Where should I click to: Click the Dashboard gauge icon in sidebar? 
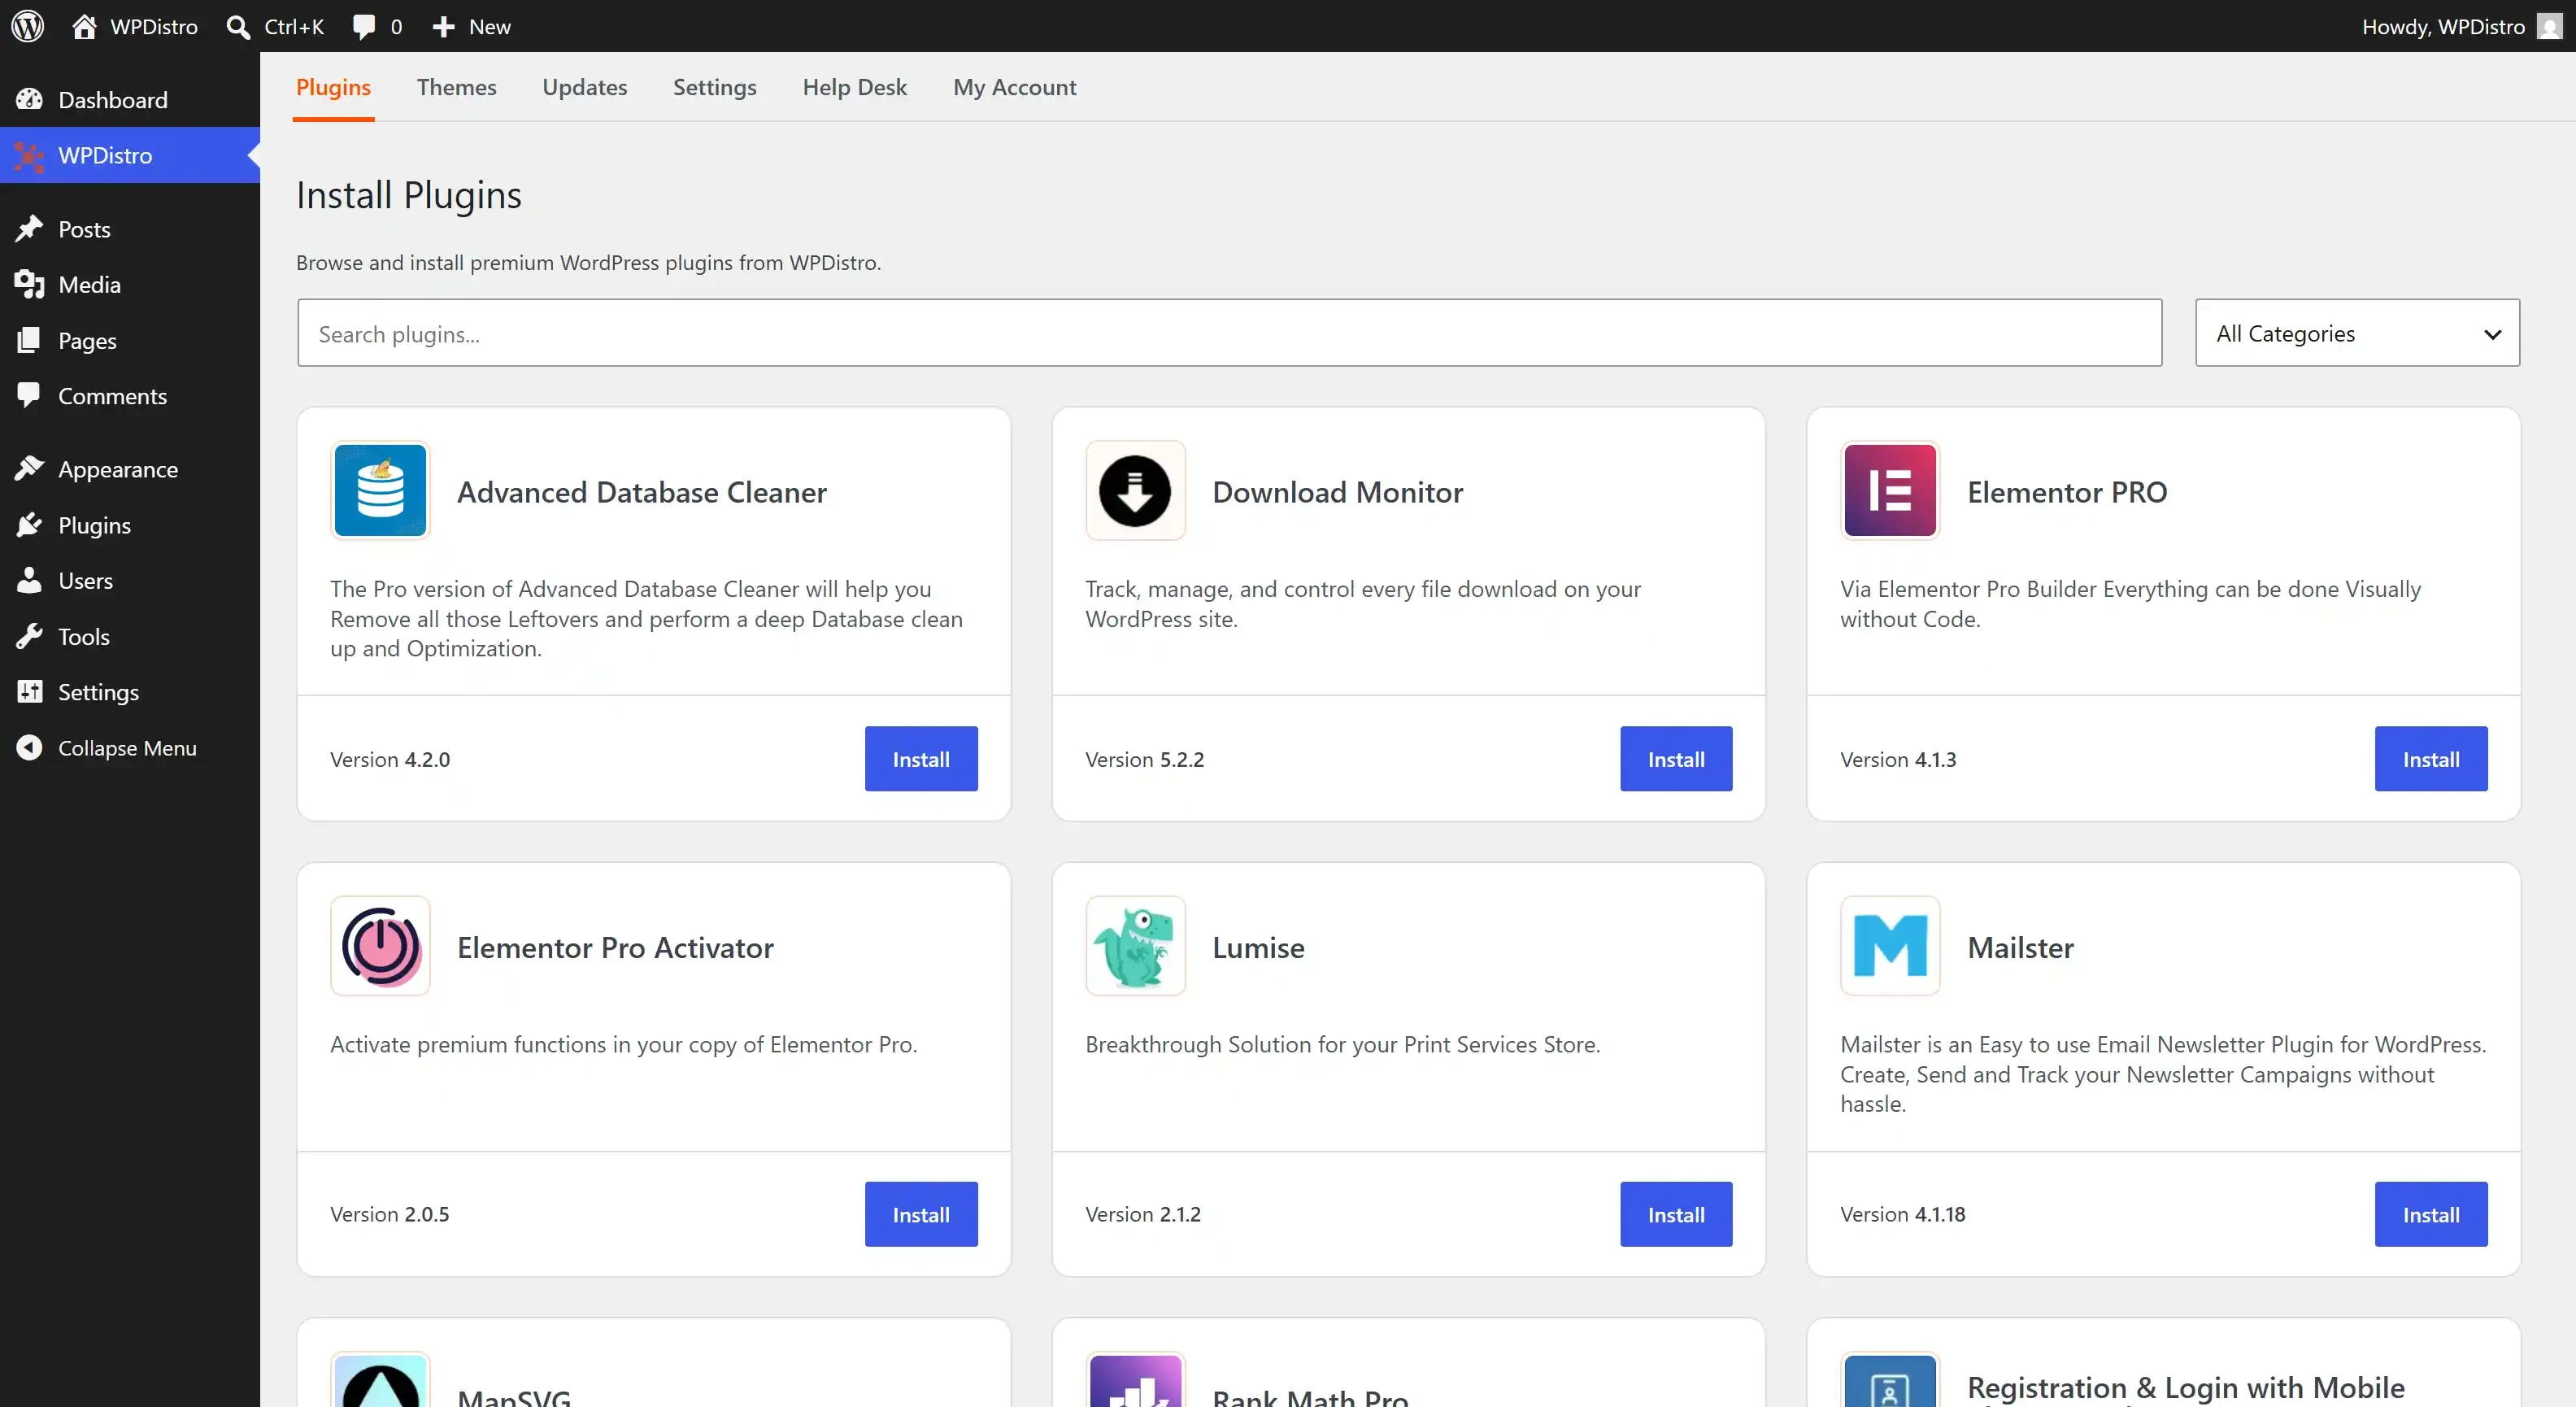(29, 99)
